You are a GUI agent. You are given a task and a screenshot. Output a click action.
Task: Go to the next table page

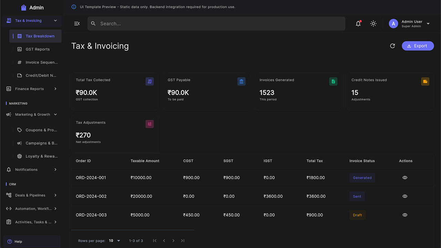[173, 241]
